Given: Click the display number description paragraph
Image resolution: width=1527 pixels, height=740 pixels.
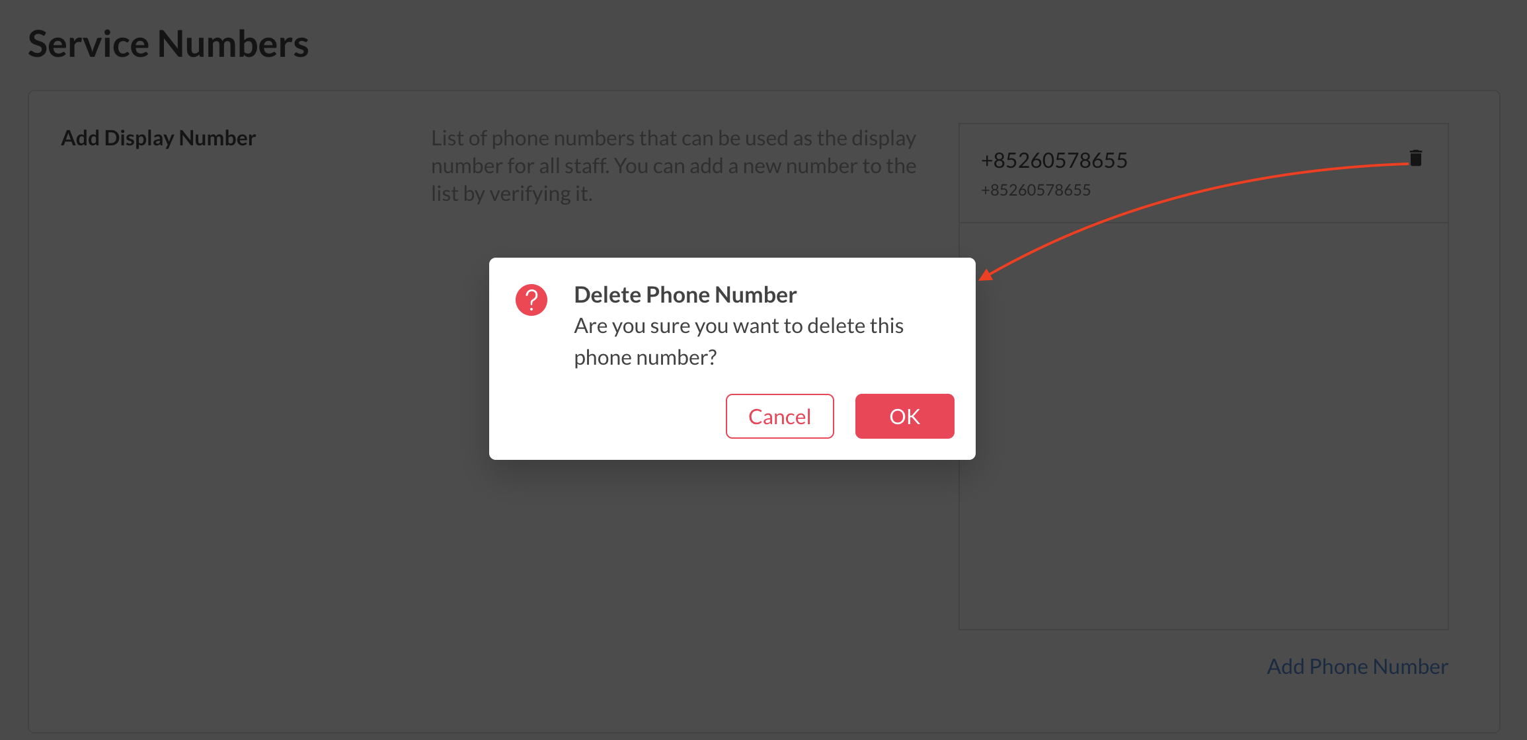Looking at the screenshot, I should pyautogui.click(x=674, y=165).
